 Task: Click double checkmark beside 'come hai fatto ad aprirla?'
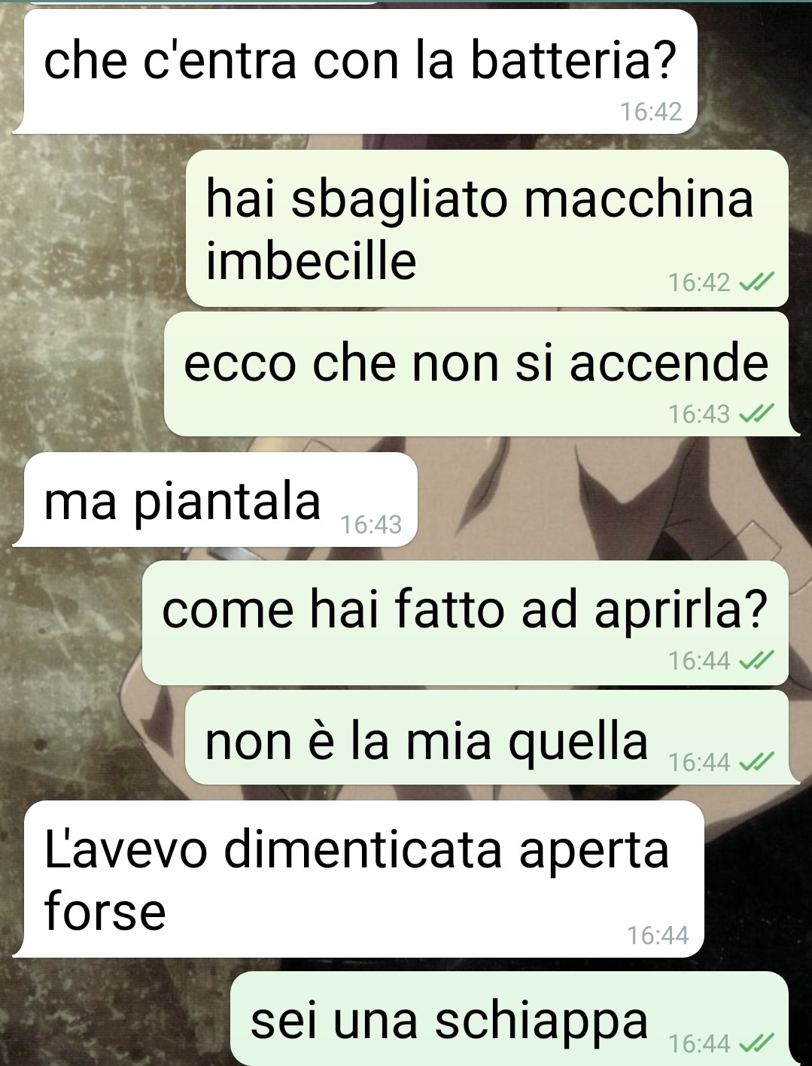click(x=756, y=661)
